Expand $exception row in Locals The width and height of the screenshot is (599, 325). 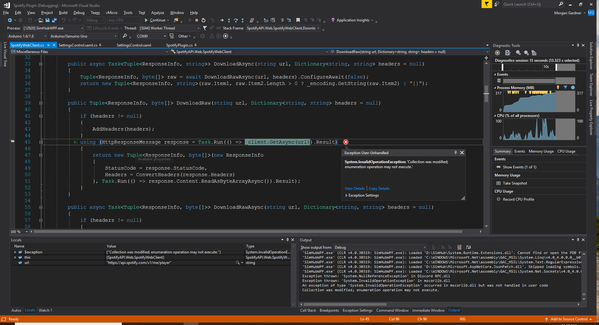[15, 252]
